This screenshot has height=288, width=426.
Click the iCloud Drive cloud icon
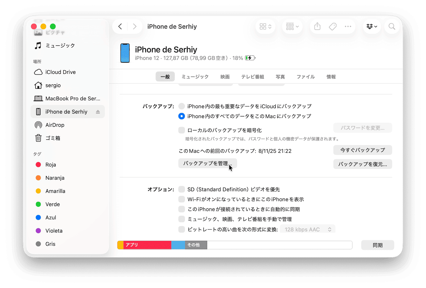point(38,72)
